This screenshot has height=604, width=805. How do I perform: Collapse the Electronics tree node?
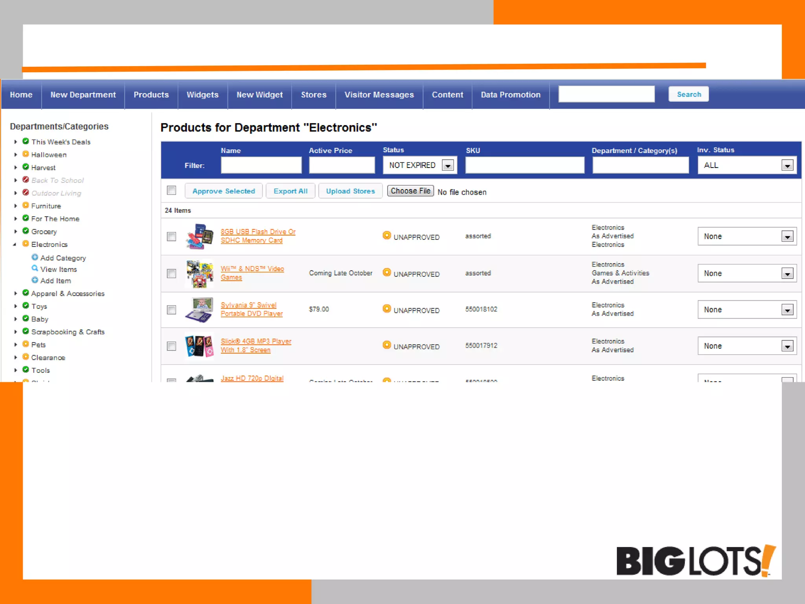pos(15,244)
